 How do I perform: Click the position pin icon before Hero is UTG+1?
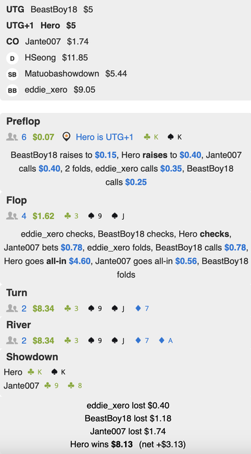[67, 137]
